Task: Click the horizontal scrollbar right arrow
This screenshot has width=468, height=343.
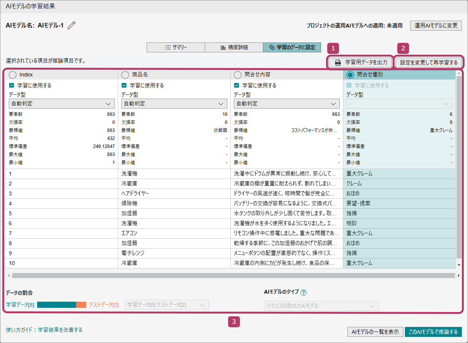Action: (x=458, y=275)
